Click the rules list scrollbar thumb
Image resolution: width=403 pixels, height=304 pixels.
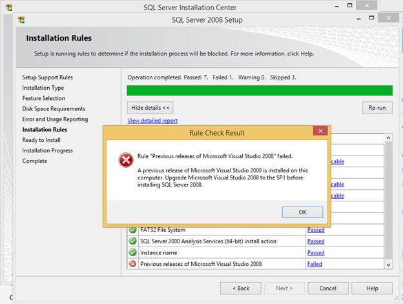pyautogui.click(x=388, y=200)
